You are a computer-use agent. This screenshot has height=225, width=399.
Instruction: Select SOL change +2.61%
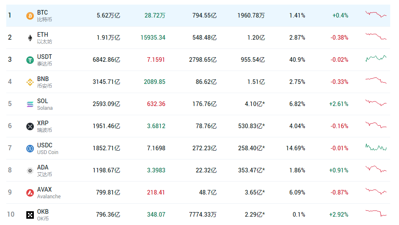pyautogui.click(x=339, y=104)
